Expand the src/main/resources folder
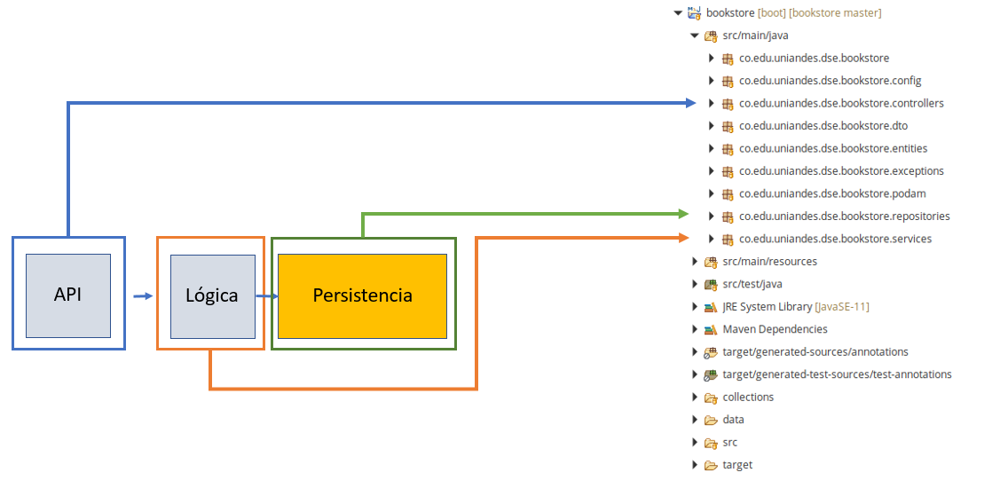Viewport: 1000px width, 488px height. pos(695,262)
